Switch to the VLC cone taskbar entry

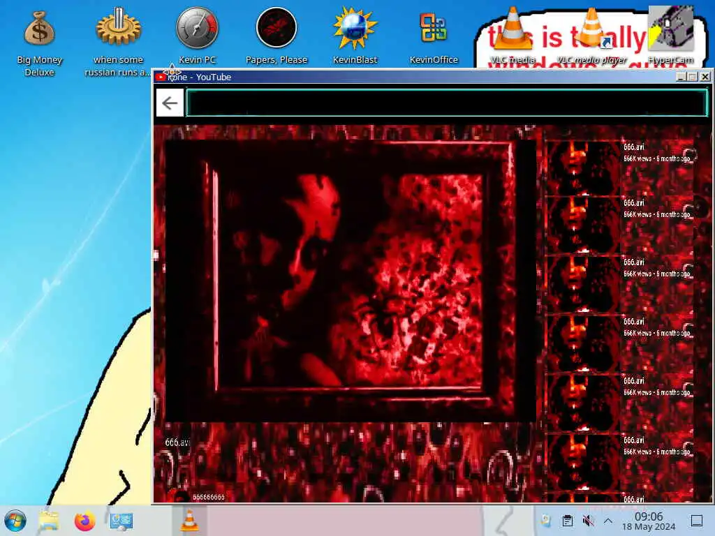click(x=190, y=521)
